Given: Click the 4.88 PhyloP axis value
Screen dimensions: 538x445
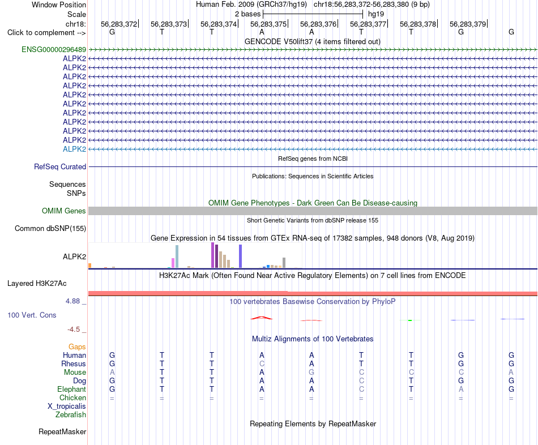Looking at the screenshot, I should [x=72, y=301].
